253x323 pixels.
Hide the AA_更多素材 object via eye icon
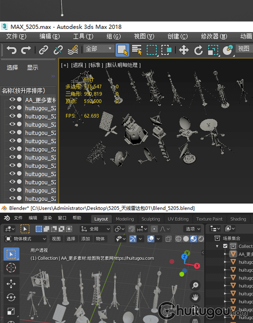(12, 100)
